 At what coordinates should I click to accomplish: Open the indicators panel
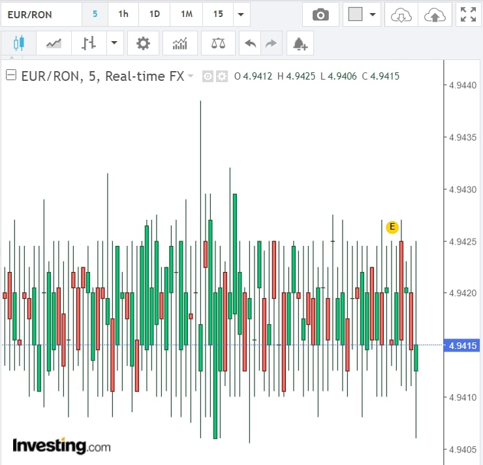coord(179,44)
